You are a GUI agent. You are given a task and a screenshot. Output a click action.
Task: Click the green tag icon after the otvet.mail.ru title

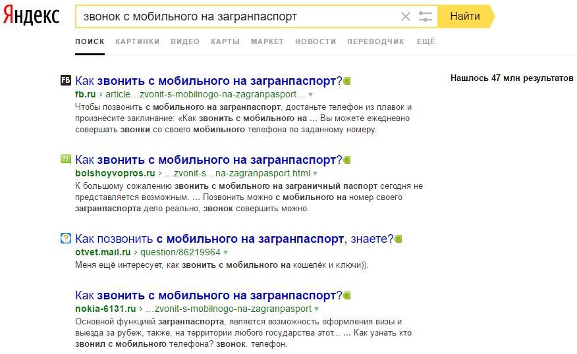[x=398, y=239]
